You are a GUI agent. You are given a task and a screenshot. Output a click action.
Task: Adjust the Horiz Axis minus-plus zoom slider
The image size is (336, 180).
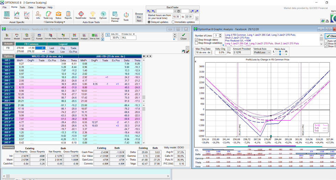280,55
